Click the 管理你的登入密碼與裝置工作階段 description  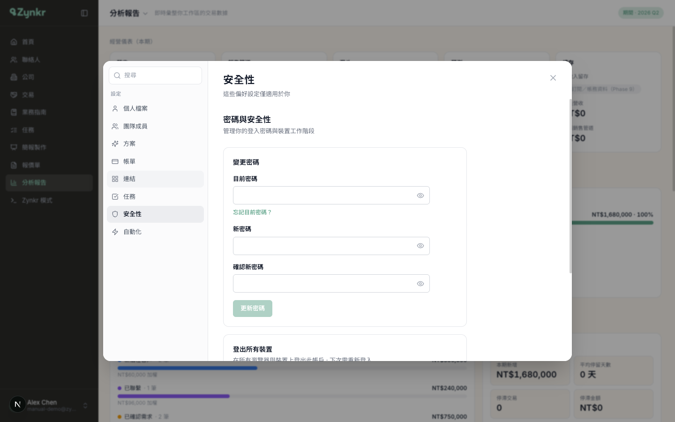269,131
